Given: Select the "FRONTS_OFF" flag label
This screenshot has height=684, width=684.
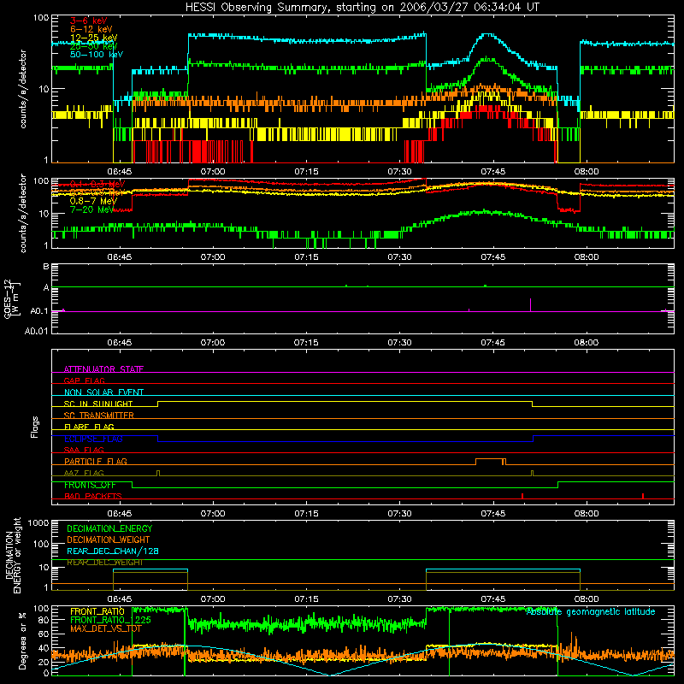Looking at the screenshot, I should (x=90, y=485).
